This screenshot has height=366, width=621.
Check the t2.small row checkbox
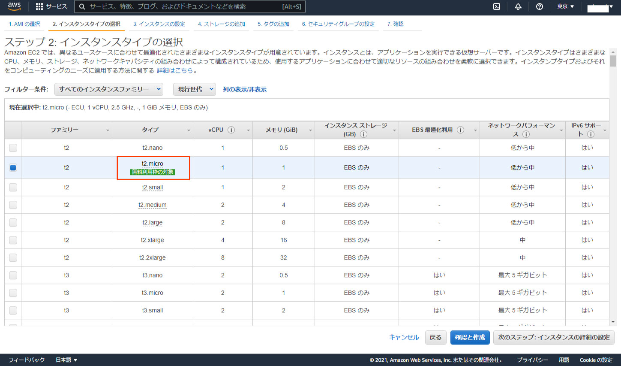tap(13, 187)
